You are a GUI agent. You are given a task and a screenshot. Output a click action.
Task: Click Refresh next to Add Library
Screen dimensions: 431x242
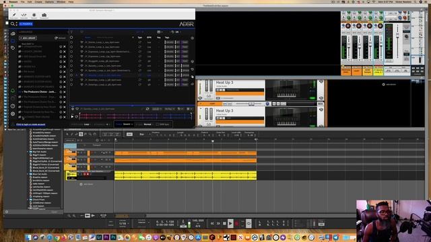(60, 38)
